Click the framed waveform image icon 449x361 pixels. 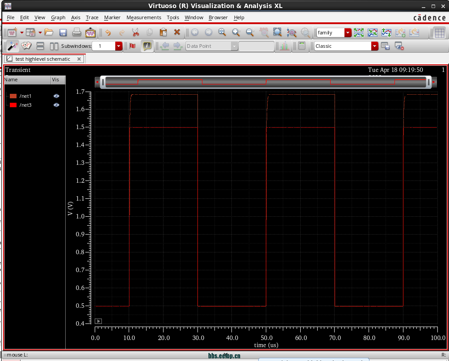coord(90,32)
